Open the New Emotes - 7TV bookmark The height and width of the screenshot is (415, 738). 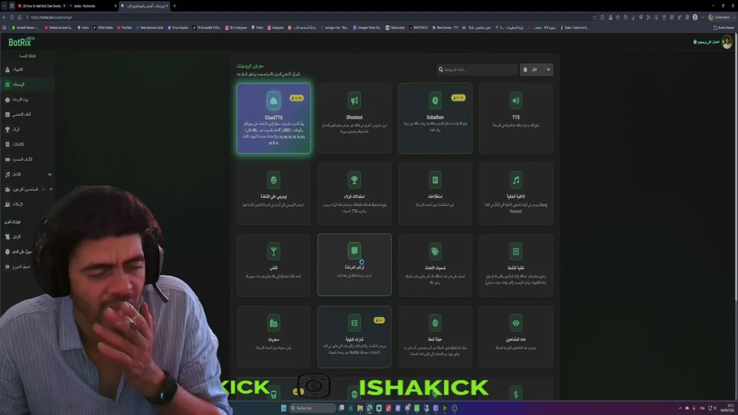pyautogui.click(x=445, y=27)
